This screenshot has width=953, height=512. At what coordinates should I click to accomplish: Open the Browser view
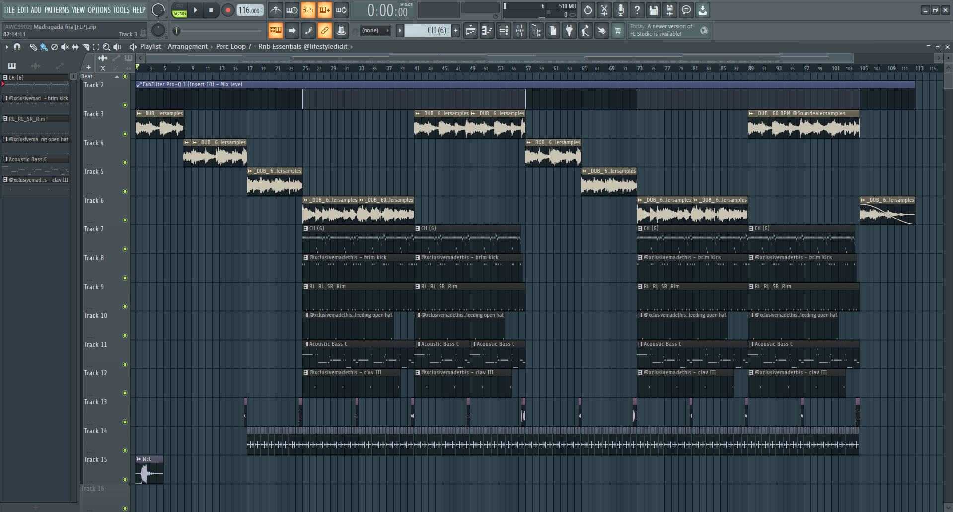coord(536,31)
